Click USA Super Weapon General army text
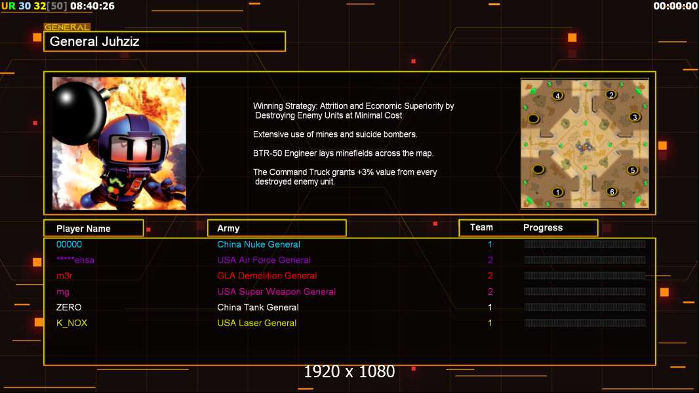Image resolution: width=699 pixels, height=393 pixels. click(277, 292)
